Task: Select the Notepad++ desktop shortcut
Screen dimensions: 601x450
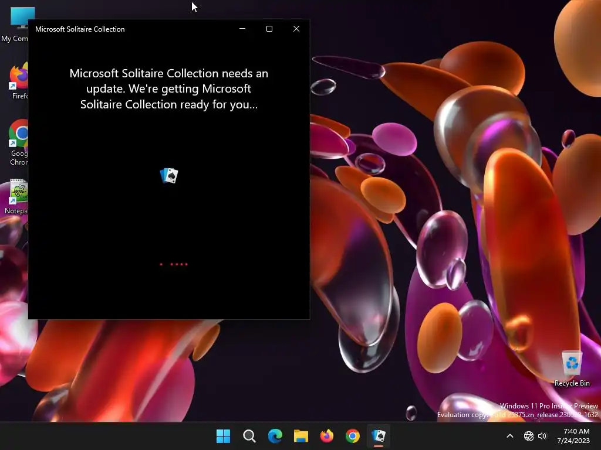Action: [x=17, y=197]
